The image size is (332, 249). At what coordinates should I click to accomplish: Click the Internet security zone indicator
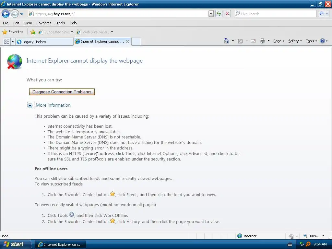(x=247, y=236)
